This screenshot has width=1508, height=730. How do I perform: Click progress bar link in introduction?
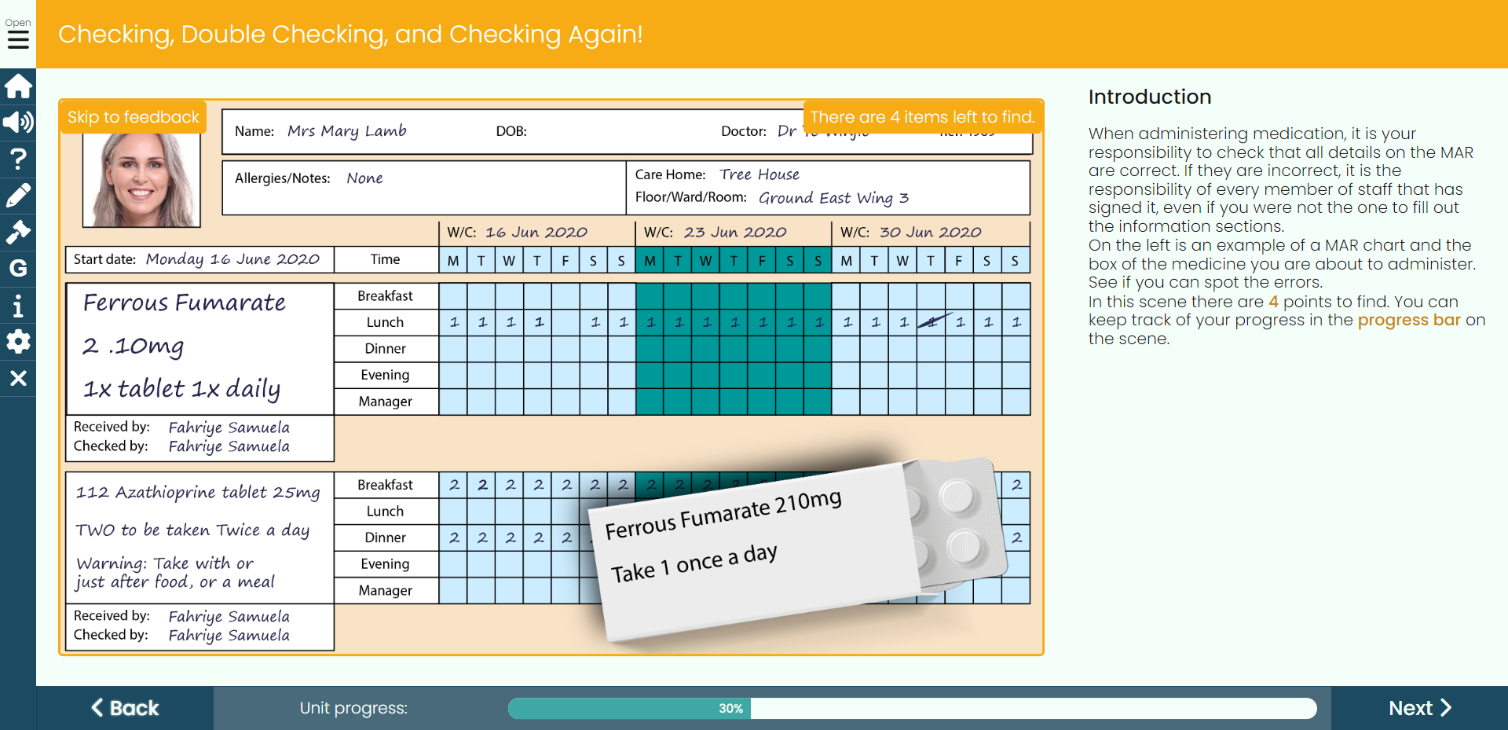[x=1409, y=320]
